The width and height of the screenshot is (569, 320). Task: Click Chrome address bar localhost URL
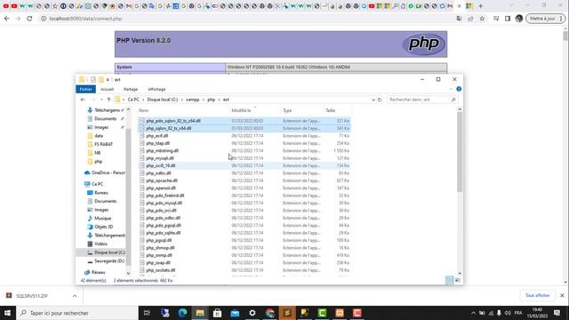(85, 19)
